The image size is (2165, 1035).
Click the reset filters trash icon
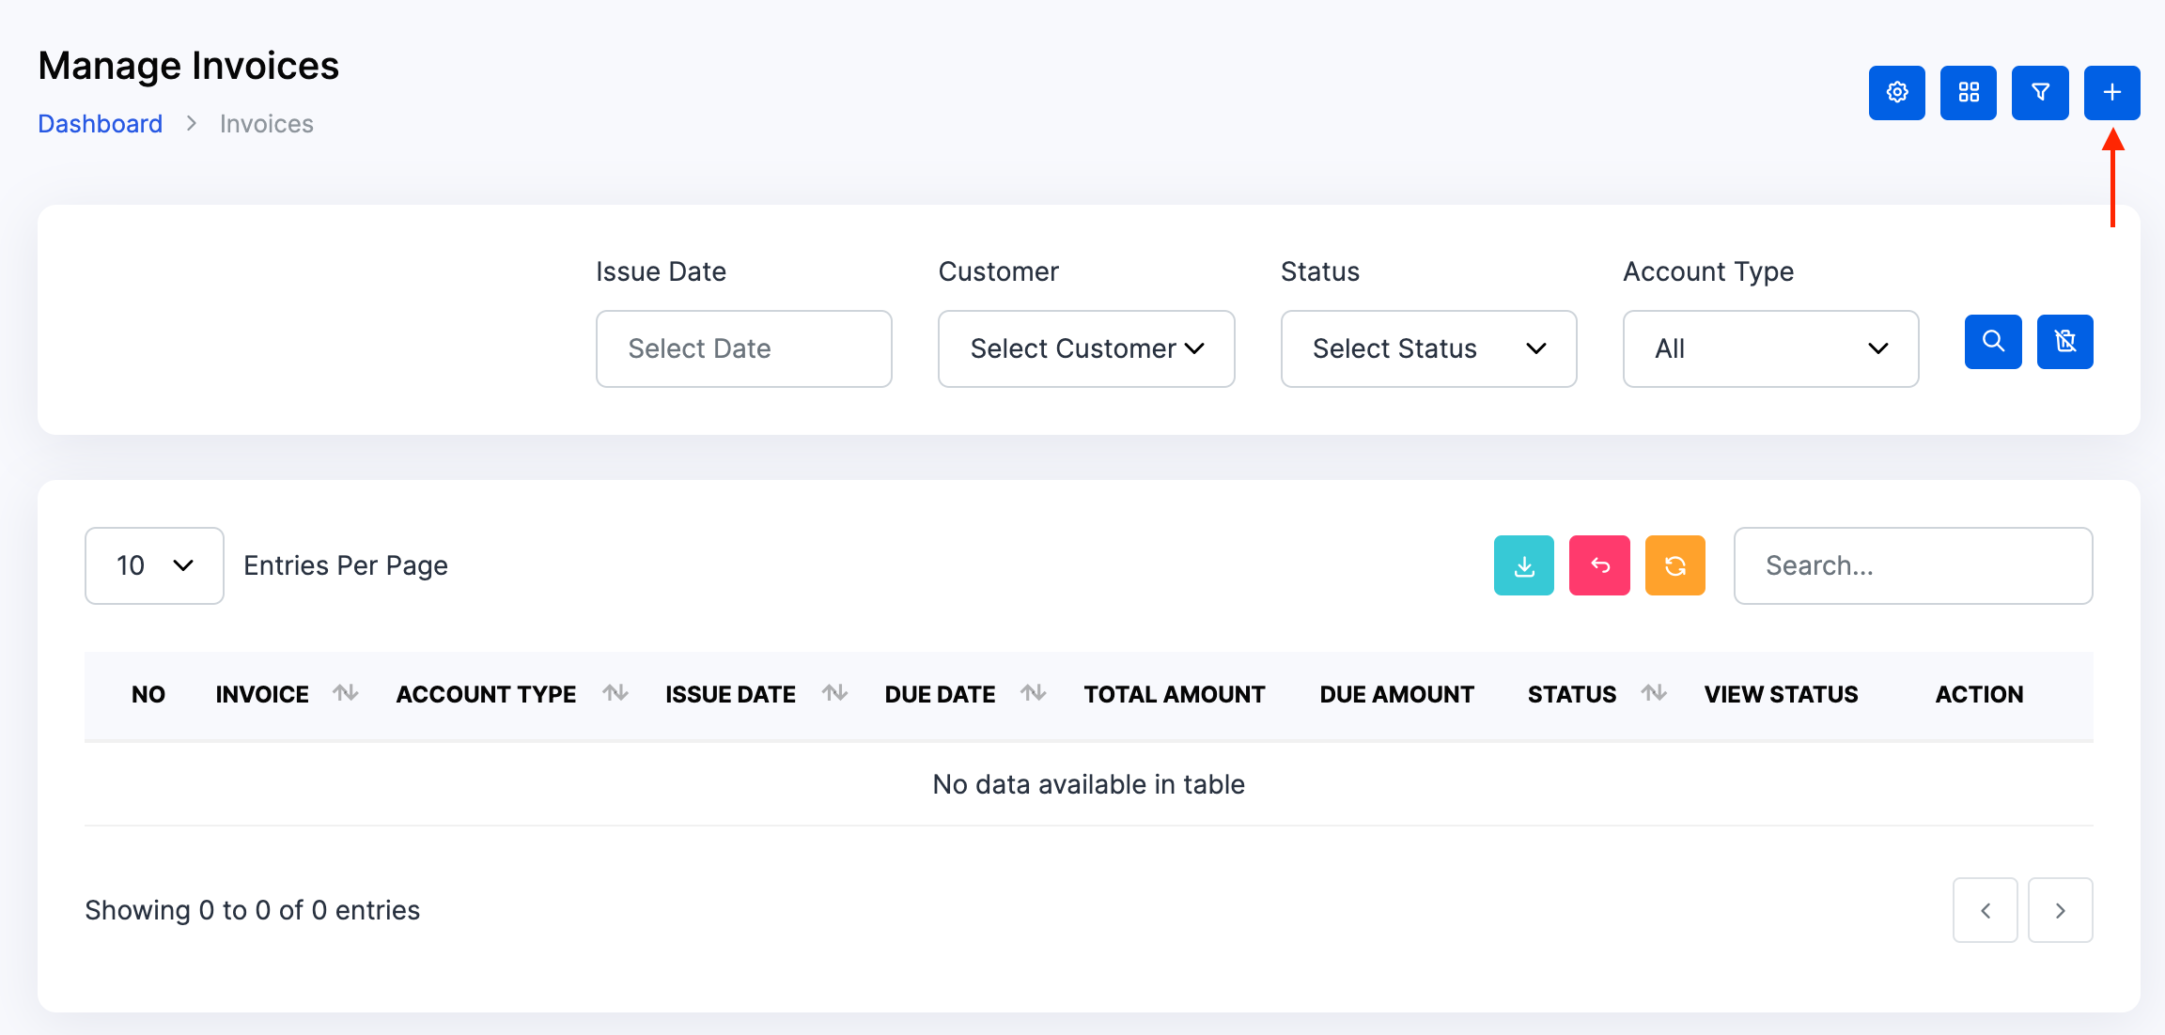point(2064,342)
